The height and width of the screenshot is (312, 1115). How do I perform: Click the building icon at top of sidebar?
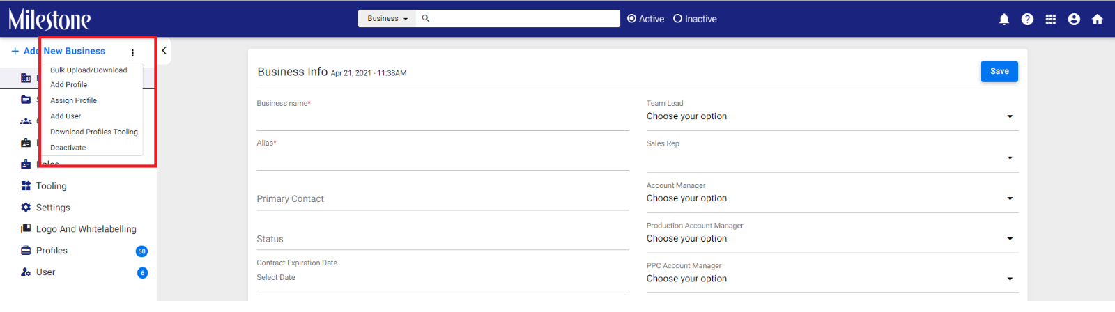(26, 78)
